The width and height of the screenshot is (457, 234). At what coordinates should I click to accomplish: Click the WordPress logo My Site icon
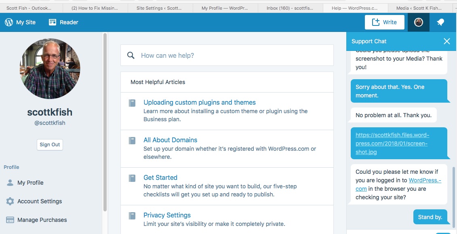pyautogui.click(x=9, y=22)
